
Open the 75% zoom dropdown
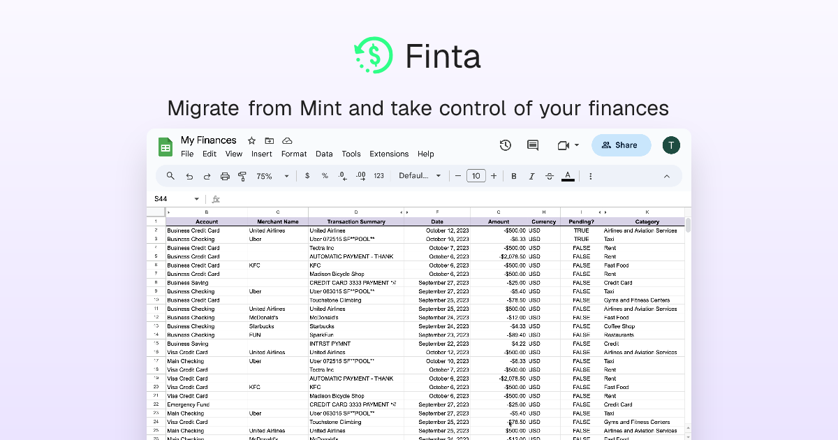(x=272, y=176)
